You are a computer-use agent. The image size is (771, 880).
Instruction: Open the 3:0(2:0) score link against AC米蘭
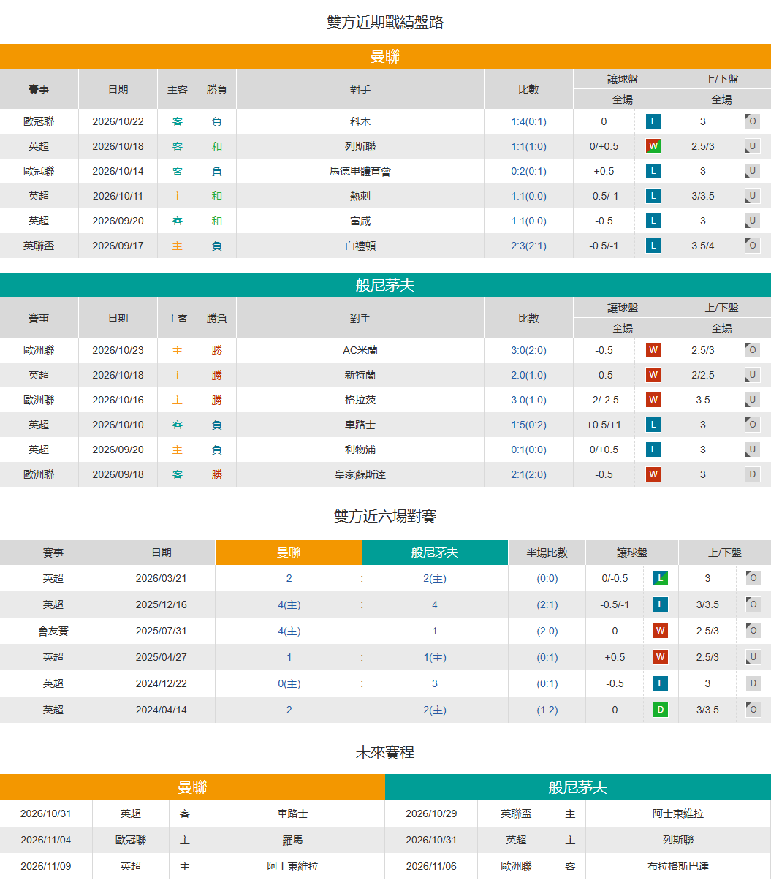point(528,350)
